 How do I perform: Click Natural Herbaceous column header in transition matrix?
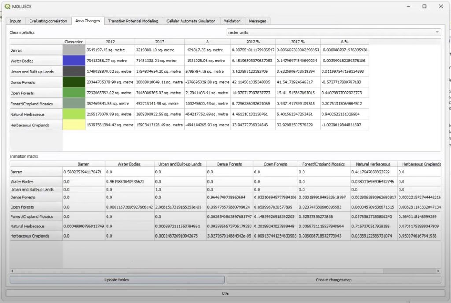coord(373,164)
